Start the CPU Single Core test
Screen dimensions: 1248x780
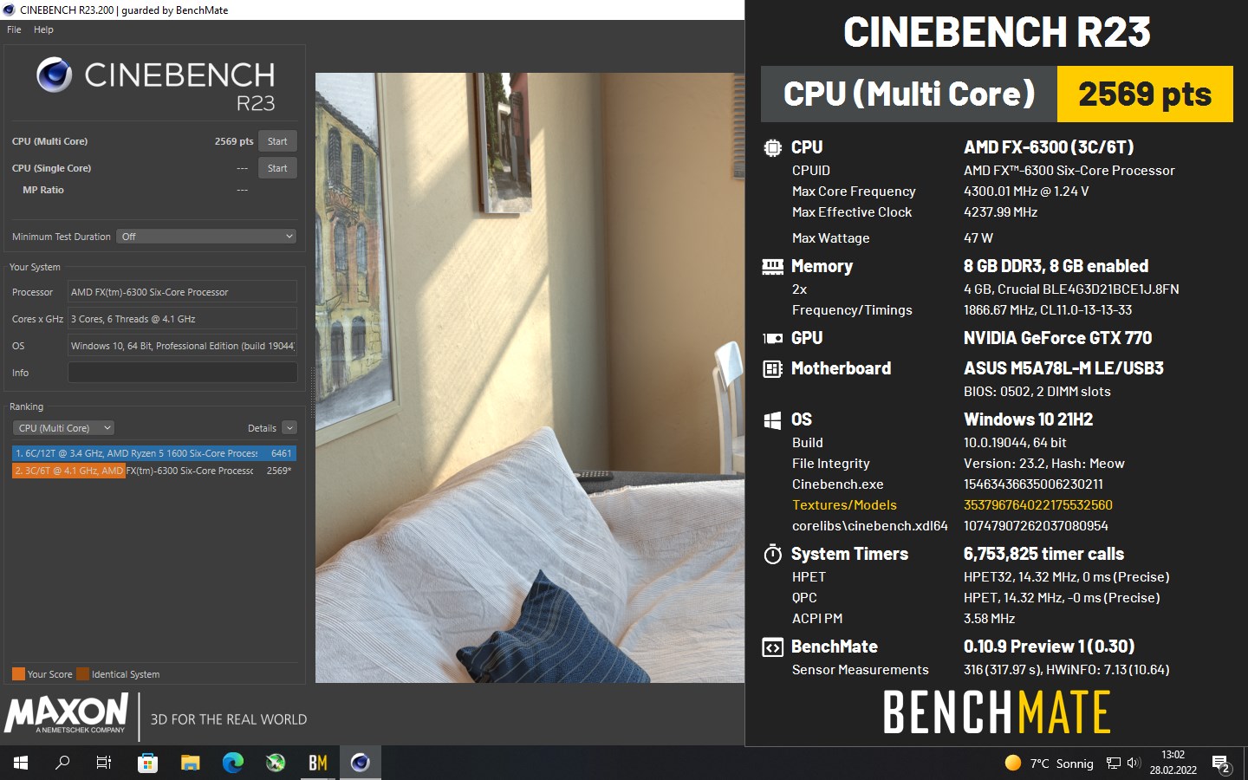[277, 168]
